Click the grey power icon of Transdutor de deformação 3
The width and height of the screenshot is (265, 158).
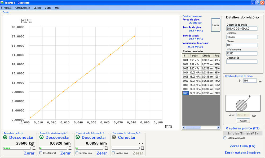click(114, 137)
